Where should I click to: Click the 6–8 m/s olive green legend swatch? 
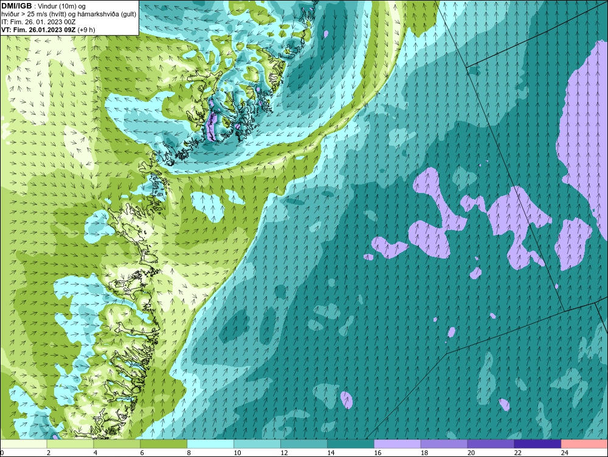tap(164, 444)
